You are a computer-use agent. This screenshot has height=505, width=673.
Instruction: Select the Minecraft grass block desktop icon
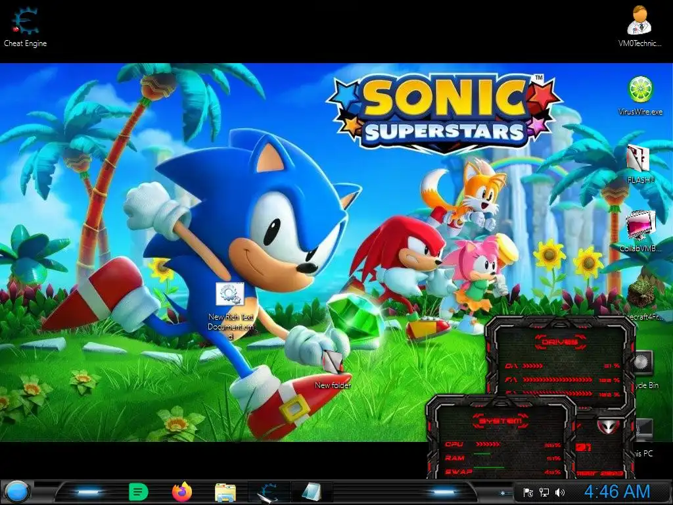click(x=641, y=293)
